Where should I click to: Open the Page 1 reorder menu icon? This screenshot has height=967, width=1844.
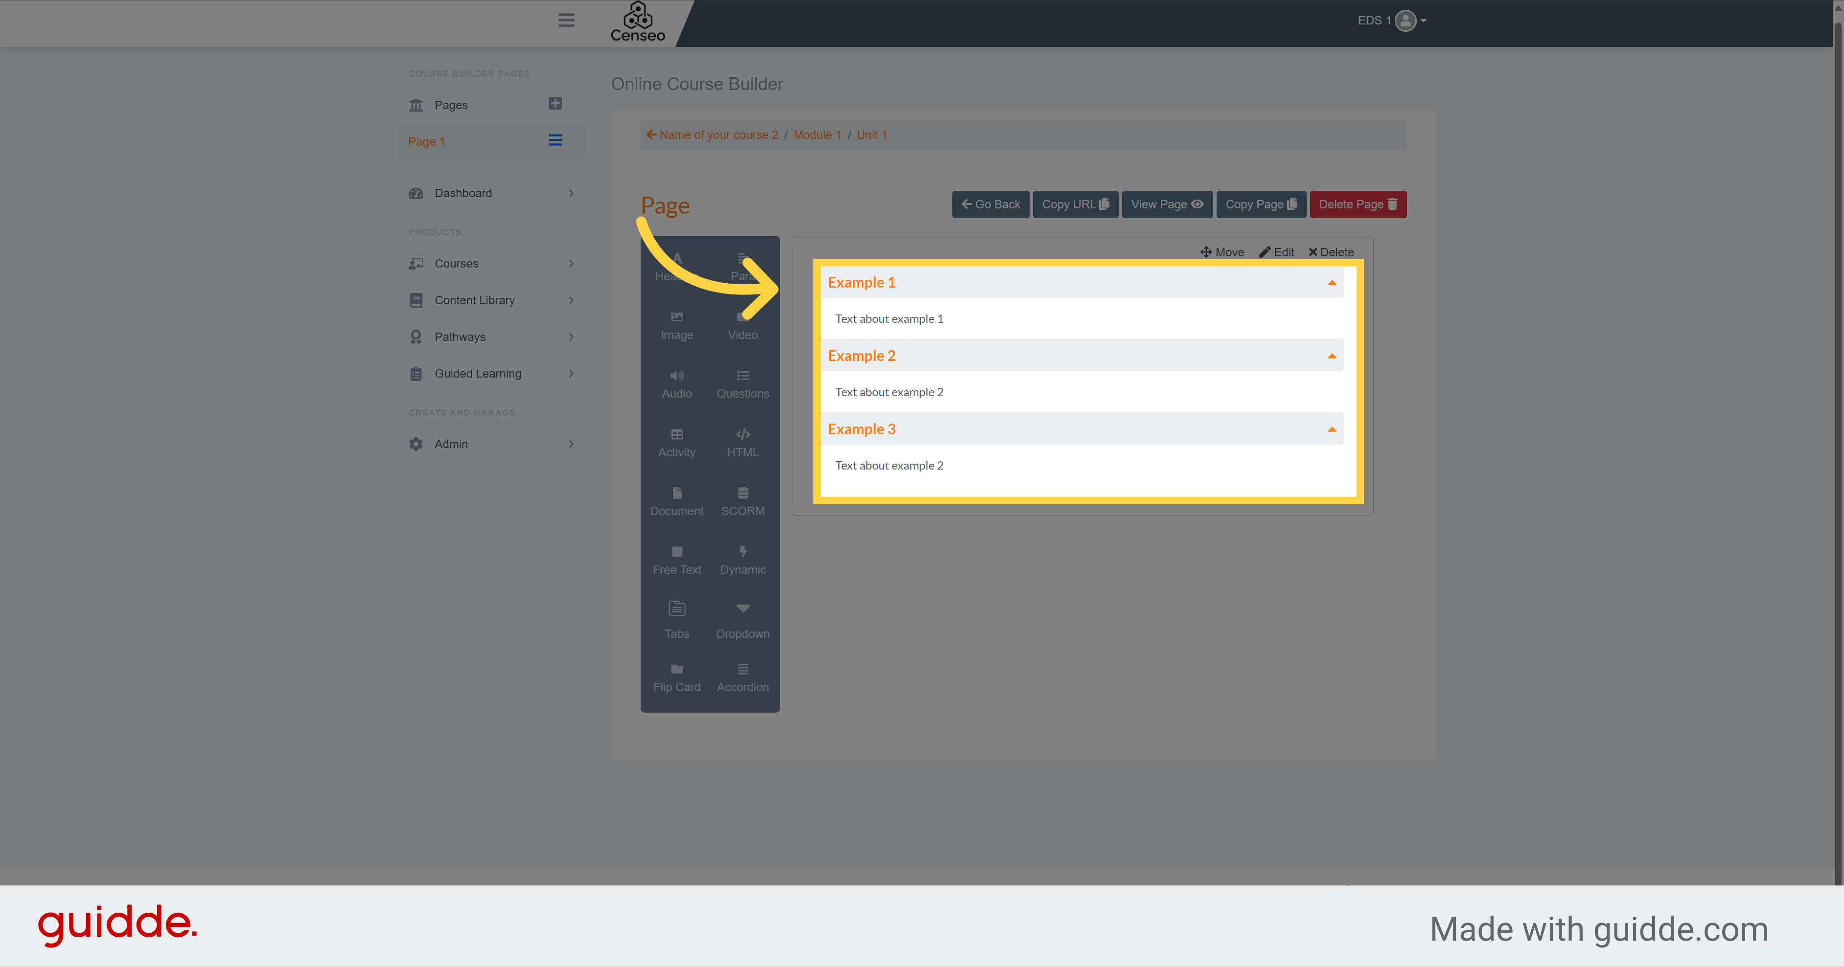click(555, 140)
